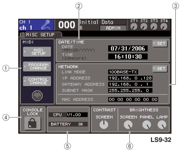Select the ST2 level knob
The height and width of the screenshot is (151, 180).
click(144, 26)
